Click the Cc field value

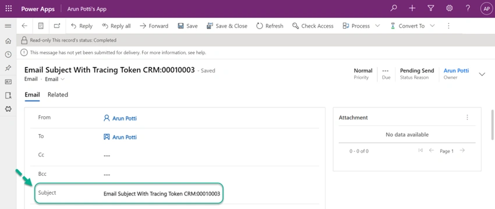click(x=107, y=156)
